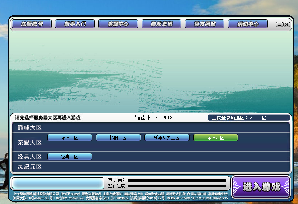
Task: Select the 荣耀大区 server region
Action: tap(30, 143)
